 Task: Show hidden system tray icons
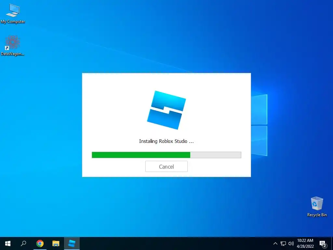pos(275,243)
